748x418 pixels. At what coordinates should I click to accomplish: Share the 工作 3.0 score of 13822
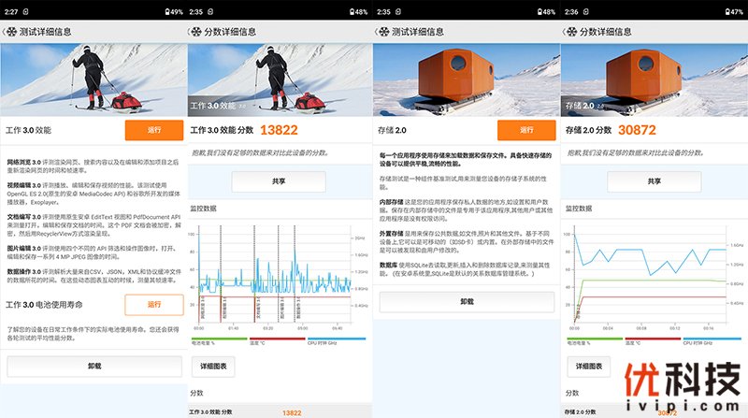[279, 181]
